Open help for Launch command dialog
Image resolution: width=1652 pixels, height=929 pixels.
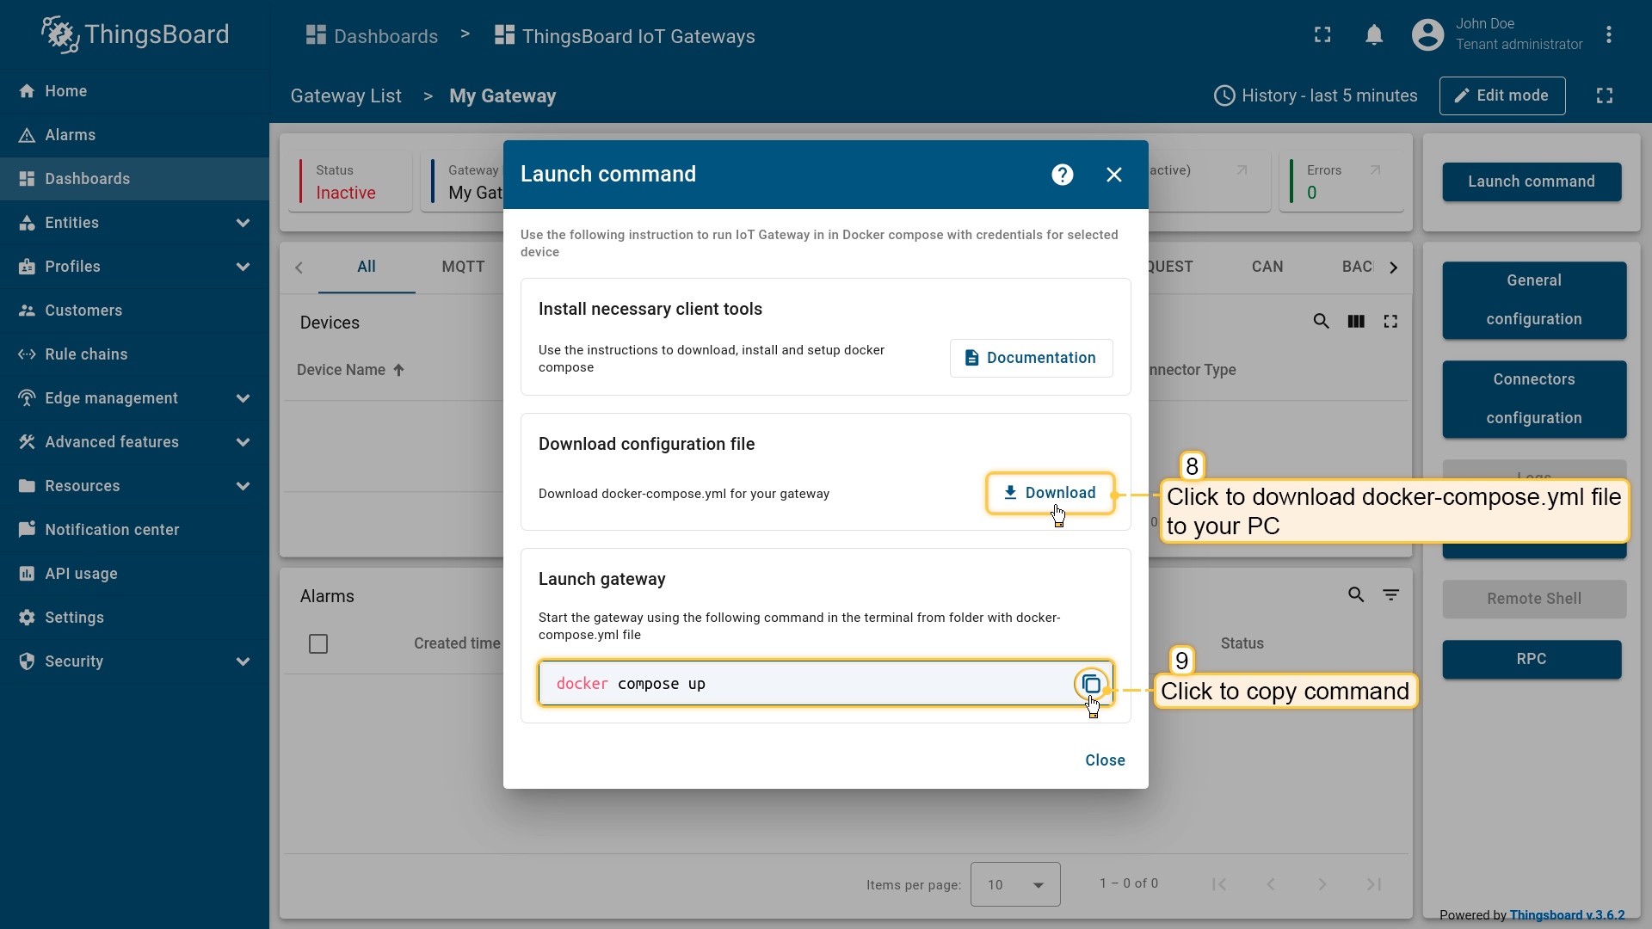(x=1063, y=175)
